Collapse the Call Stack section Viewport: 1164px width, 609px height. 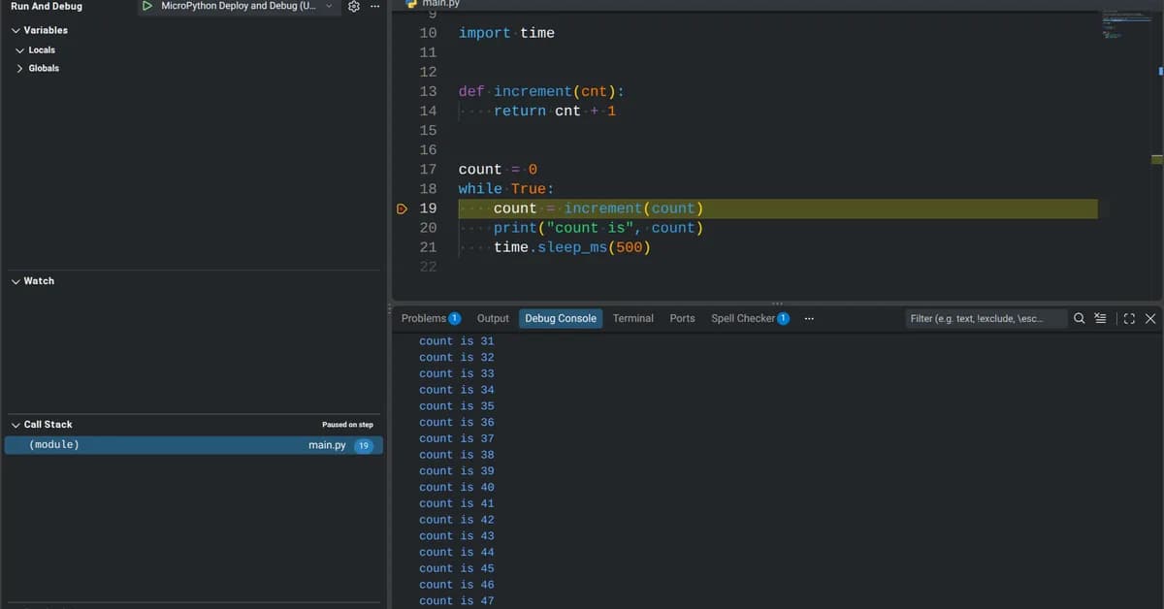16,425
